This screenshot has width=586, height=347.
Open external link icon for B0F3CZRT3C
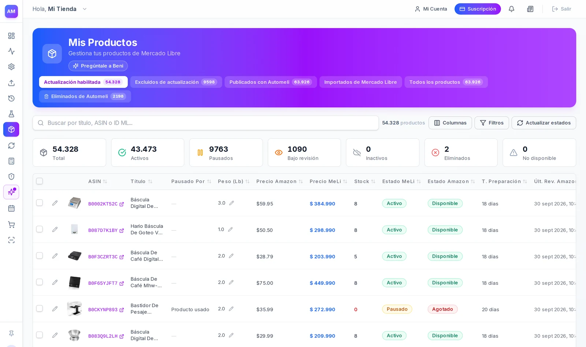tap(122, 257)
